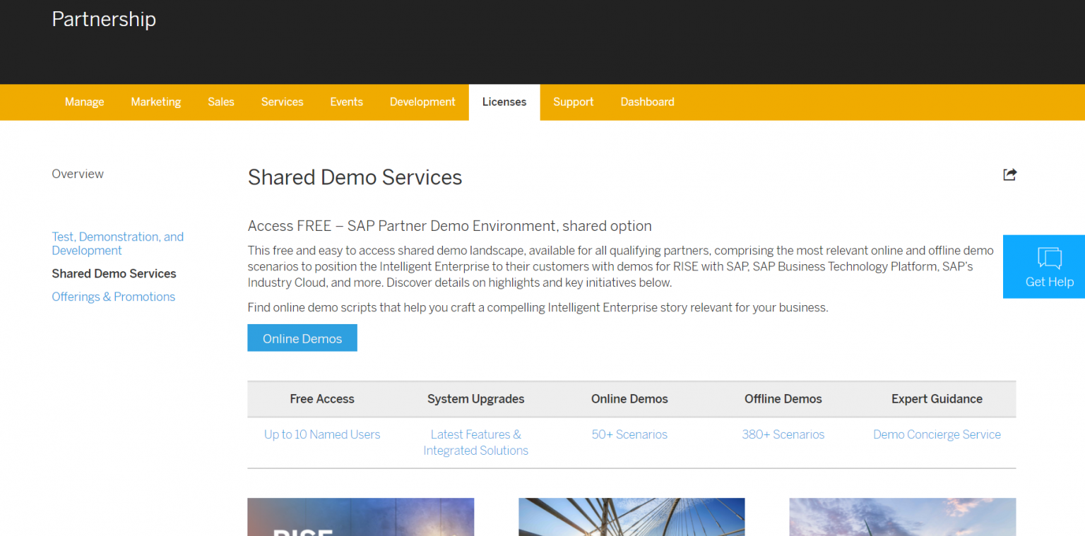Image resolution: width=1085 pixels, height=536 pixels.
Task: Click the RISE promotional thumbnail image
Action: pos(360,517)
